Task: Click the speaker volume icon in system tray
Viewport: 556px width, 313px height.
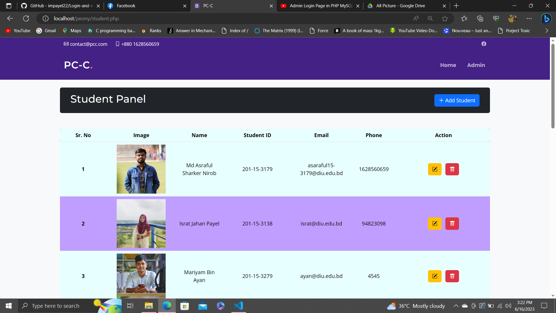Action: click(x=509, y=305)
